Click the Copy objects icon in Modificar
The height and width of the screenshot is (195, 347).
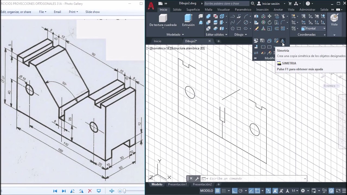(277, 16)
